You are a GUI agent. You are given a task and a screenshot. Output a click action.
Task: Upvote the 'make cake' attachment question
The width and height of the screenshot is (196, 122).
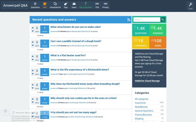click(x=33, y=28)
